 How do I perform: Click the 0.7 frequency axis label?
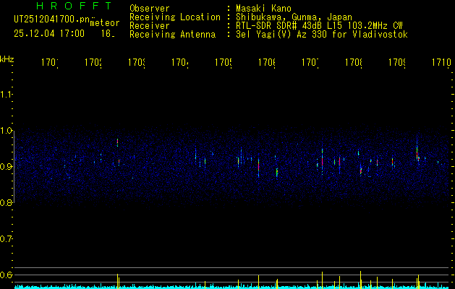tap(6, 239)
